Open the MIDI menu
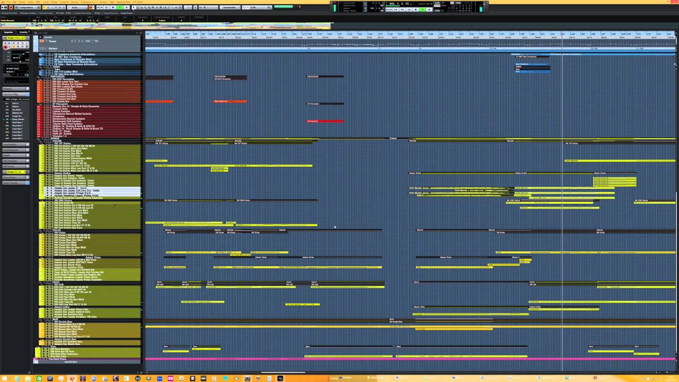 click(x=38, y=2)
